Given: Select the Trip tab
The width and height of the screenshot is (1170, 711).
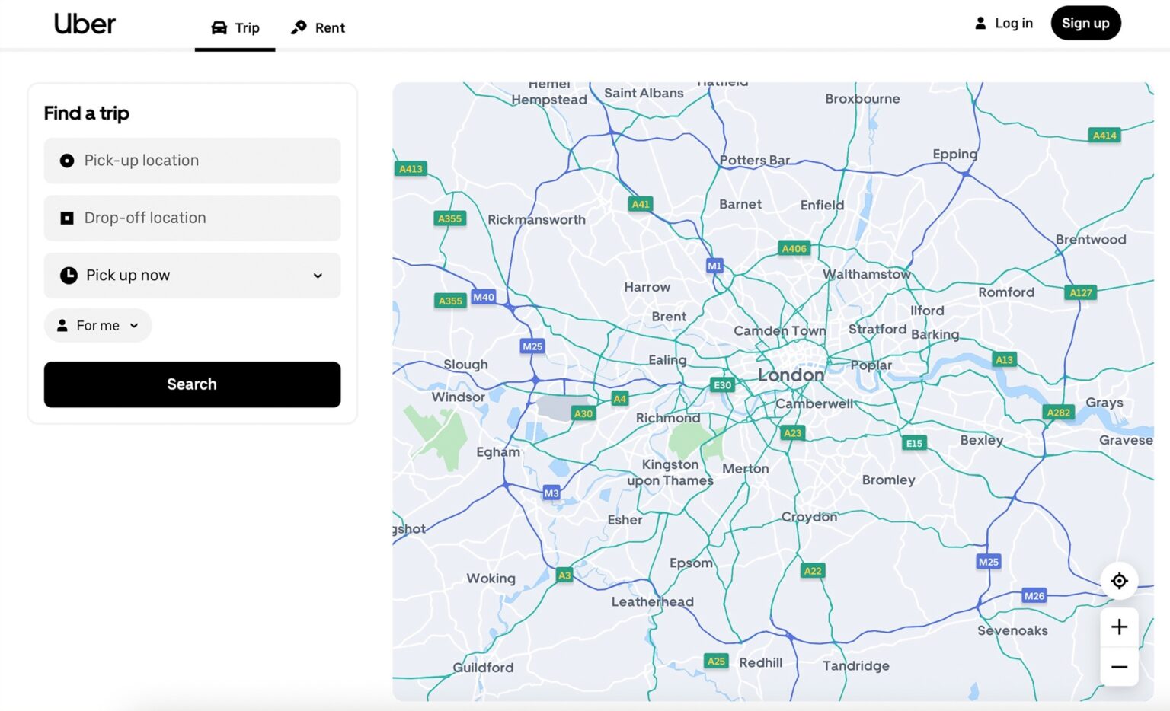Looking at the screenshot, I should pyautogui.click(x=235, y=27).
